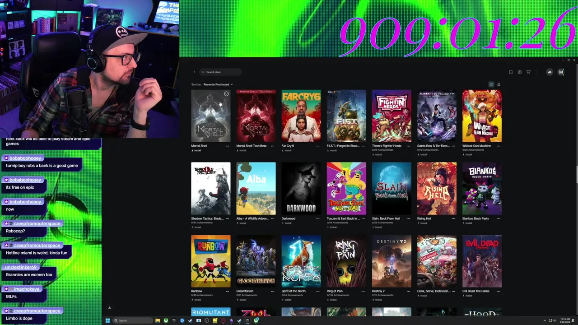The width and height of the screenshot is (578, 325).
Task: Click the 'Search store' field
Action: tap(220, 72)
